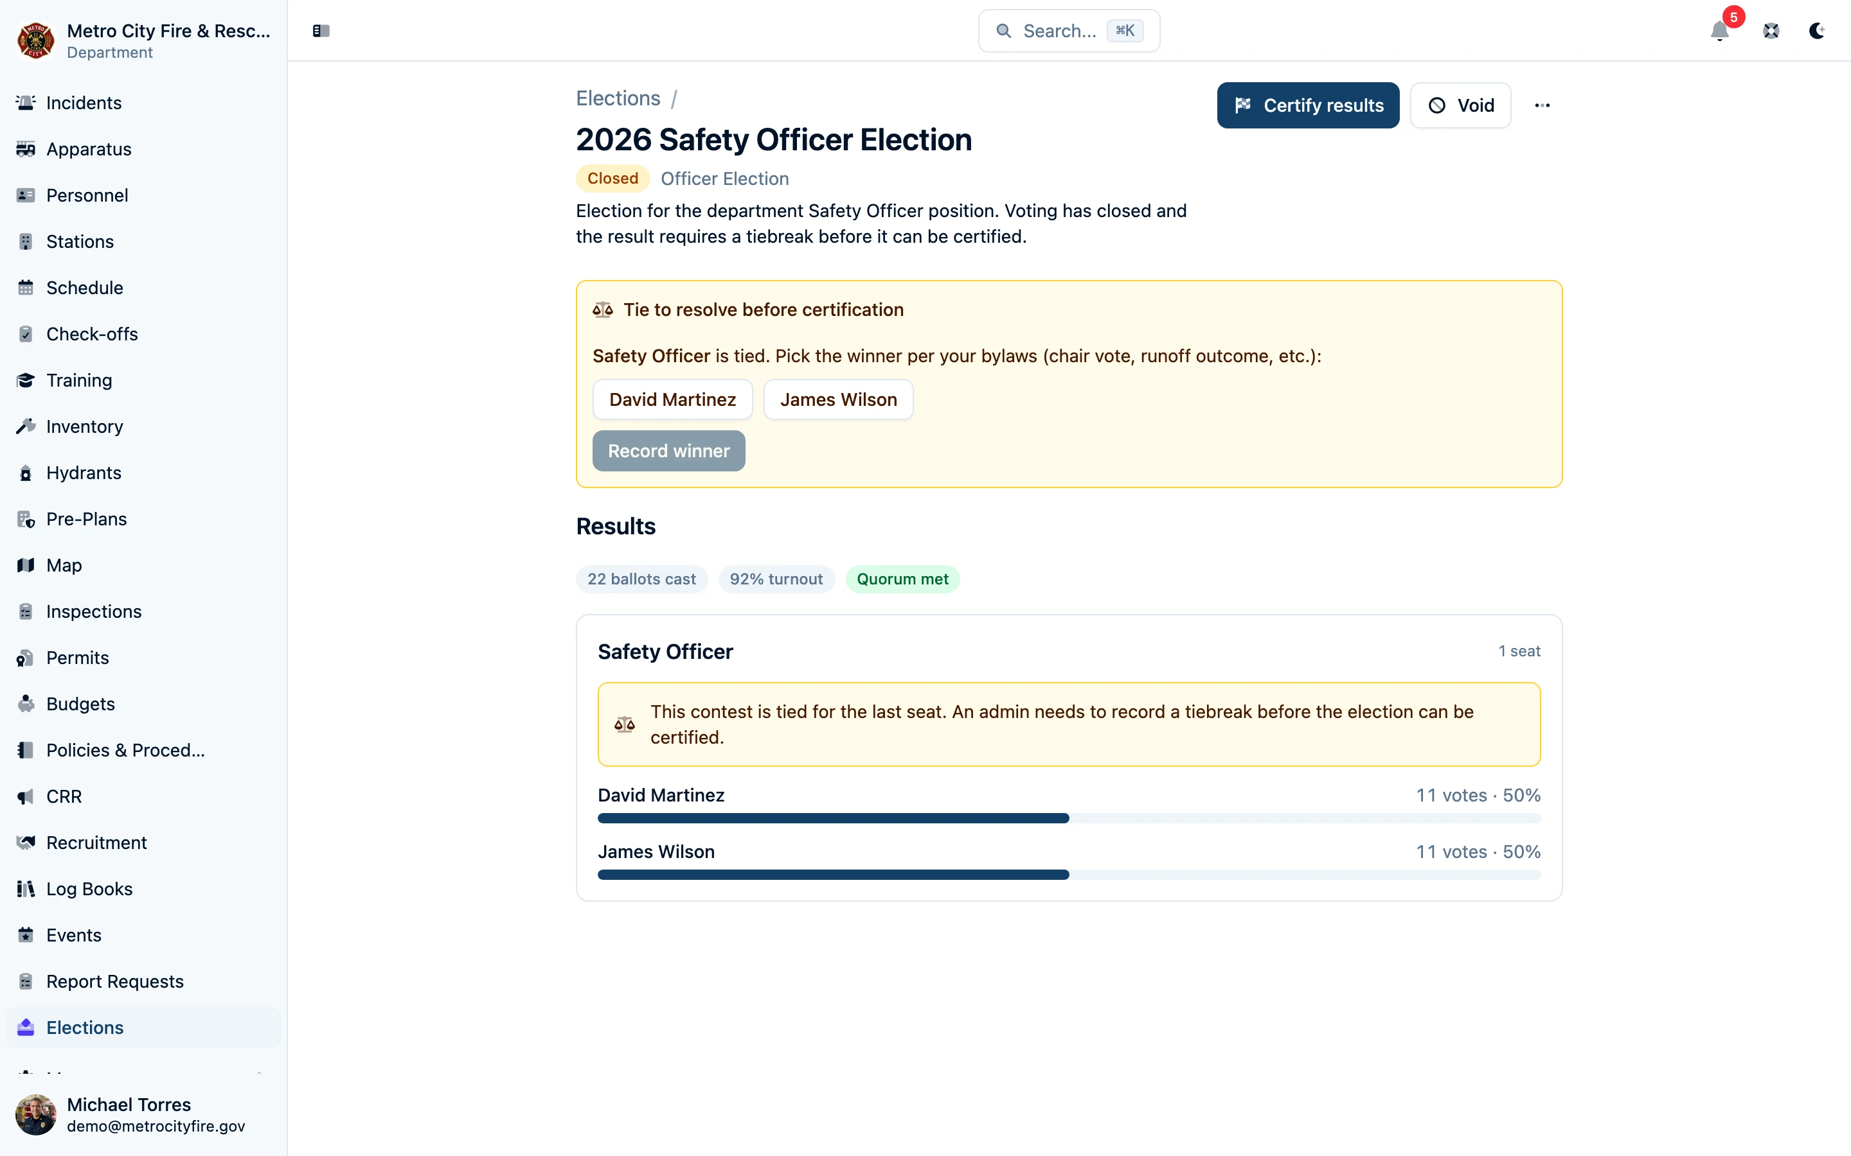
Task: Click the Schedule calendar icon
Action: tap(26, 288)
